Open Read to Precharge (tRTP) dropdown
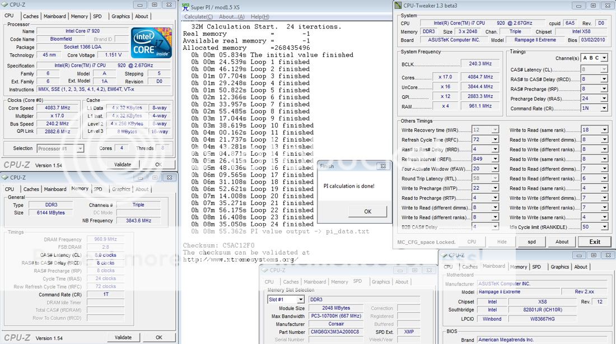 point(495,198)
